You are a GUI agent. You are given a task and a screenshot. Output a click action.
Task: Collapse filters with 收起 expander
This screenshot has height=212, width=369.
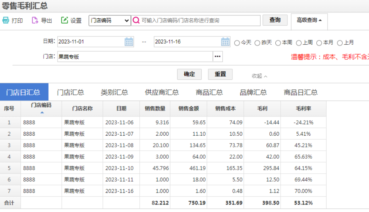point(259,76)
